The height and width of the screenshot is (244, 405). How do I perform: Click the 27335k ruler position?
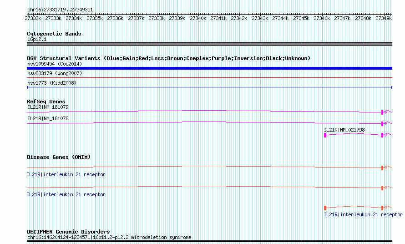point(95,18)
